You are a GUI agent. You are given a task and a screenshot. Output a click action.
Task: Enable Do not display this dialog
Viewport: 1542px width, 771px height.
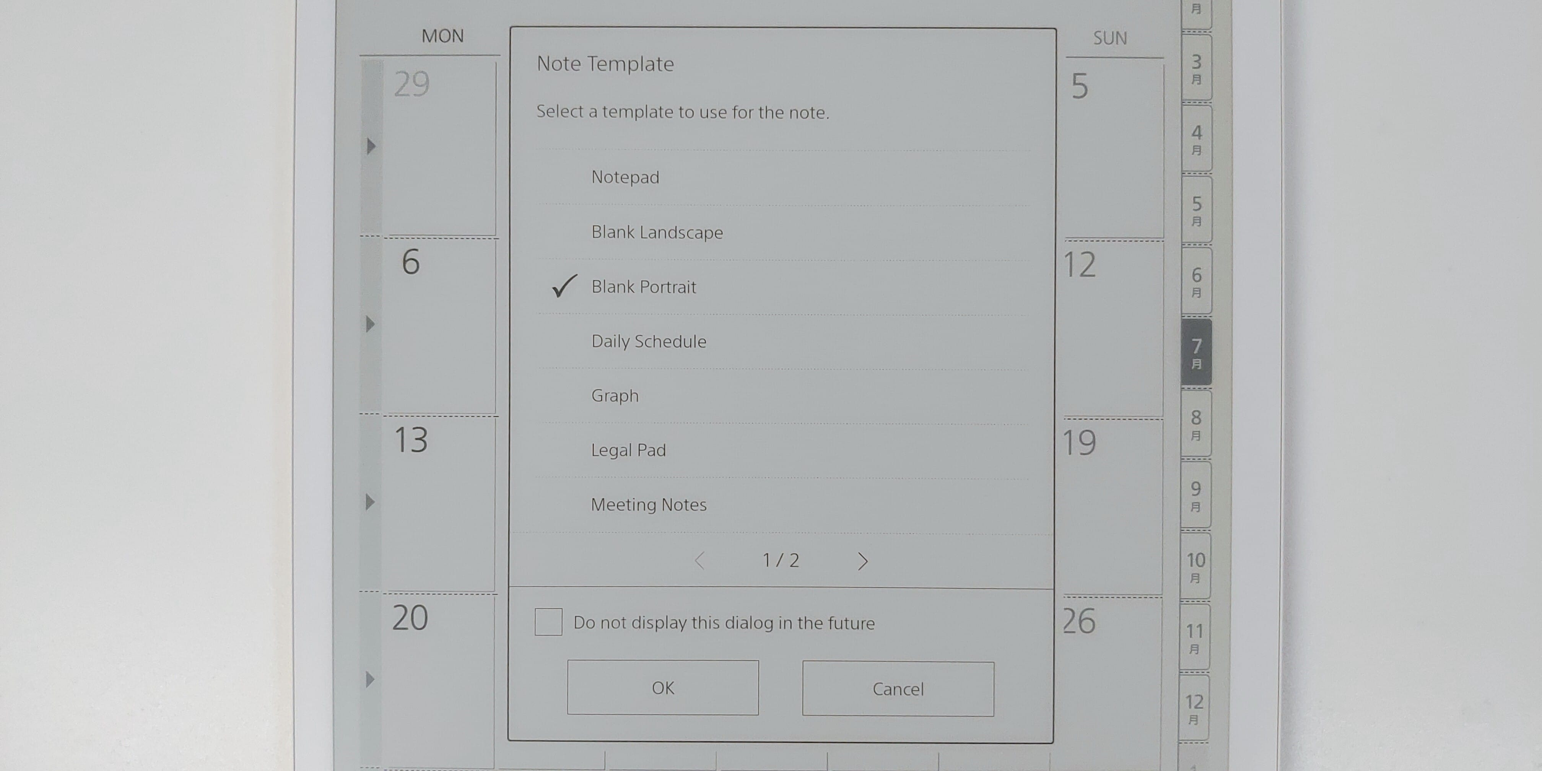pyautogui.click(x=548, y=623)
